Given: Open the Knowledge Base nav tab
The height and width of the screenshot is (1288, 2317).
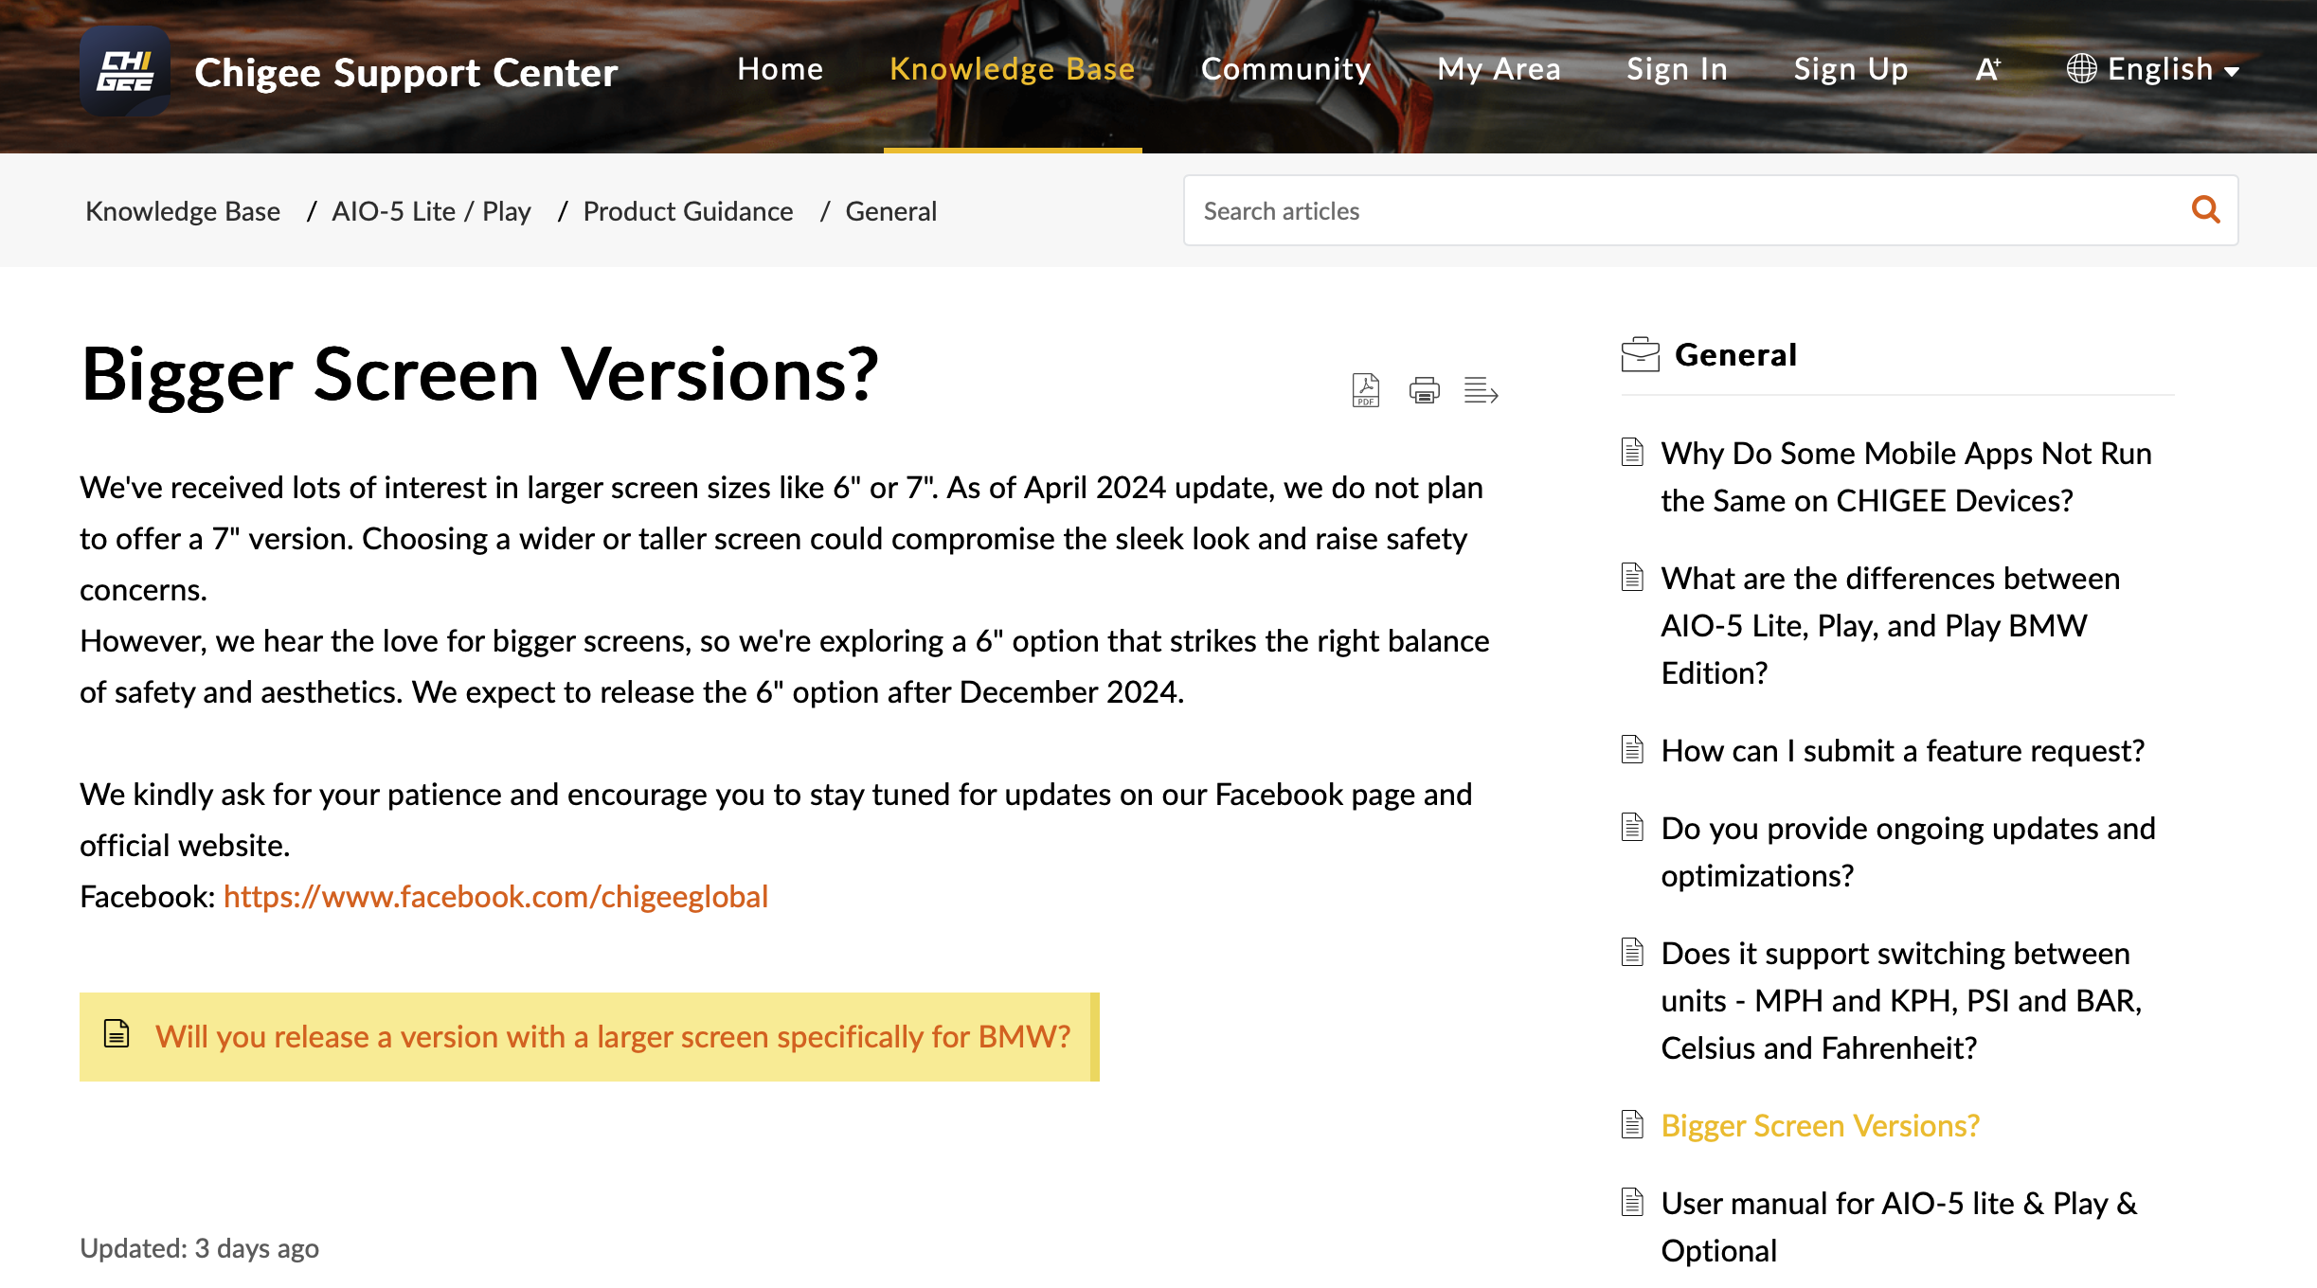Looking at the screenshot, I should [x=1013, y=69].
